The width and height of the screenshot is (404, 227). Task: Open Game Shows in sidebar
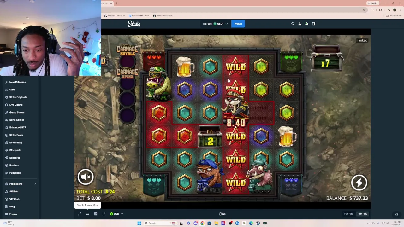pyautogui.click(x=17, y=112)
